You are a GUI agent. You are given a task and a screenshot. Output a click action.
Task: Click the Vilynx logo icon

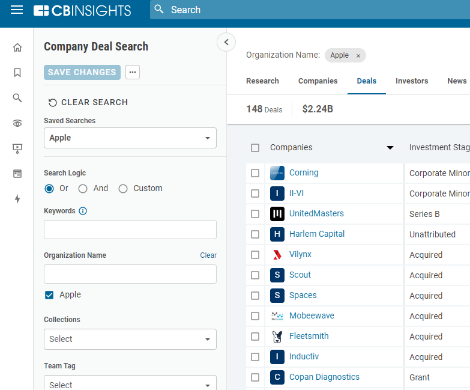(x=277, y=255)
